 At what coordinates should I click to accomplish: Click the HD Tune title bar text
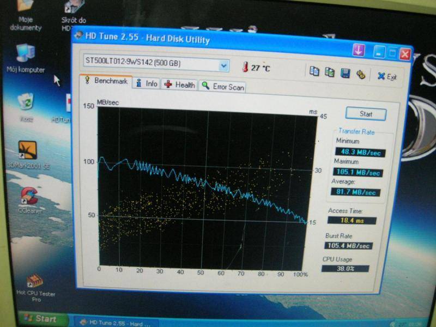point(147,38)
